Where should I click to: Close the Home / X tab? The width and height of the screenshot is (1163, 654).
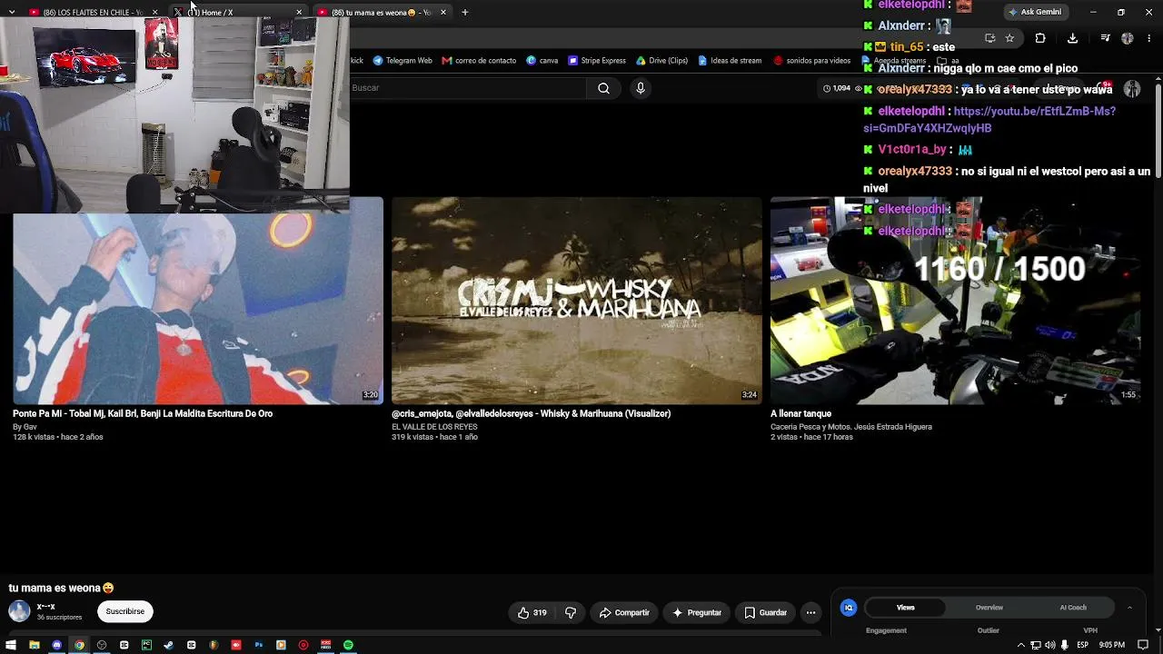point(299,13)
